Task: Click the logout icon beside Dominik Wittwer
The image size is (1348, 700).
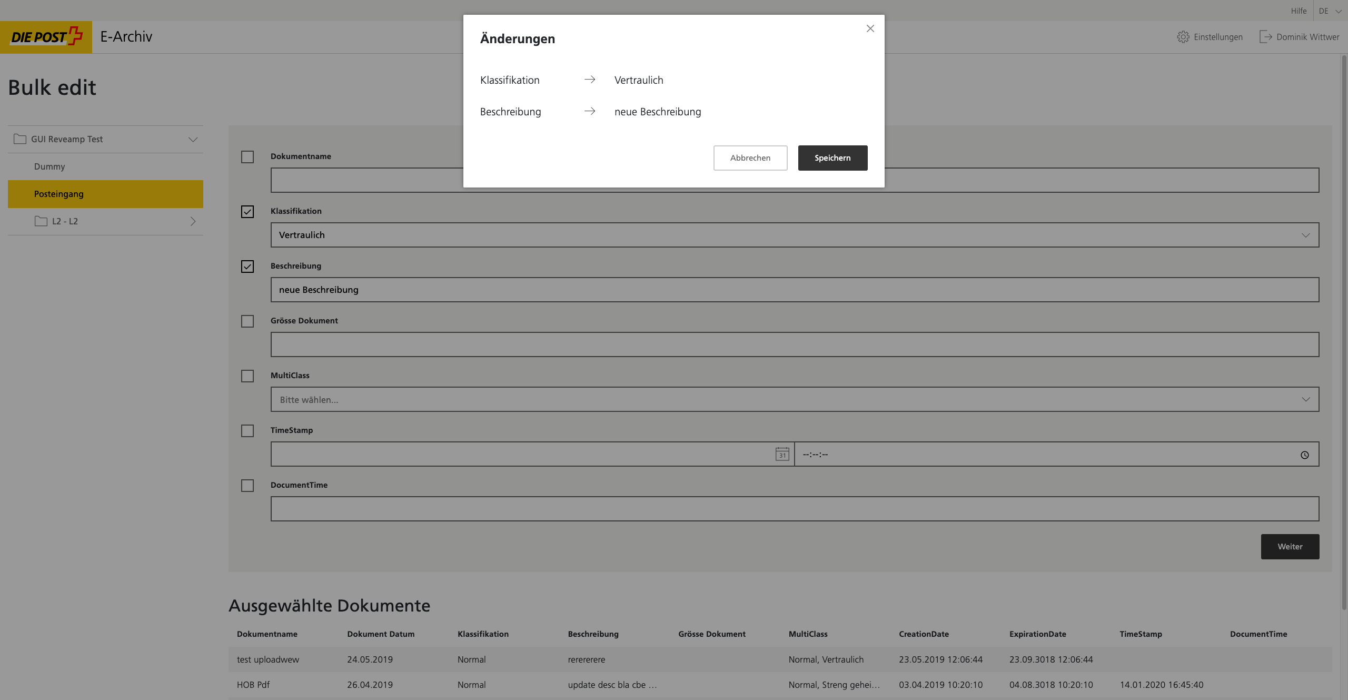Action: click(1265, 37)
